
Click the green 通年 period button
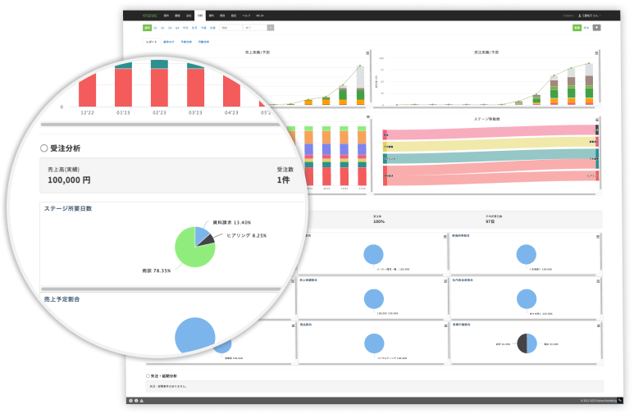[x=147, y=28]
